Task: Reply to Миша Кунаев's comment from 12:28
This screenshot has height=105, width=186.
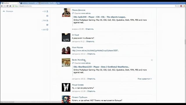Action: coord(91,91)
